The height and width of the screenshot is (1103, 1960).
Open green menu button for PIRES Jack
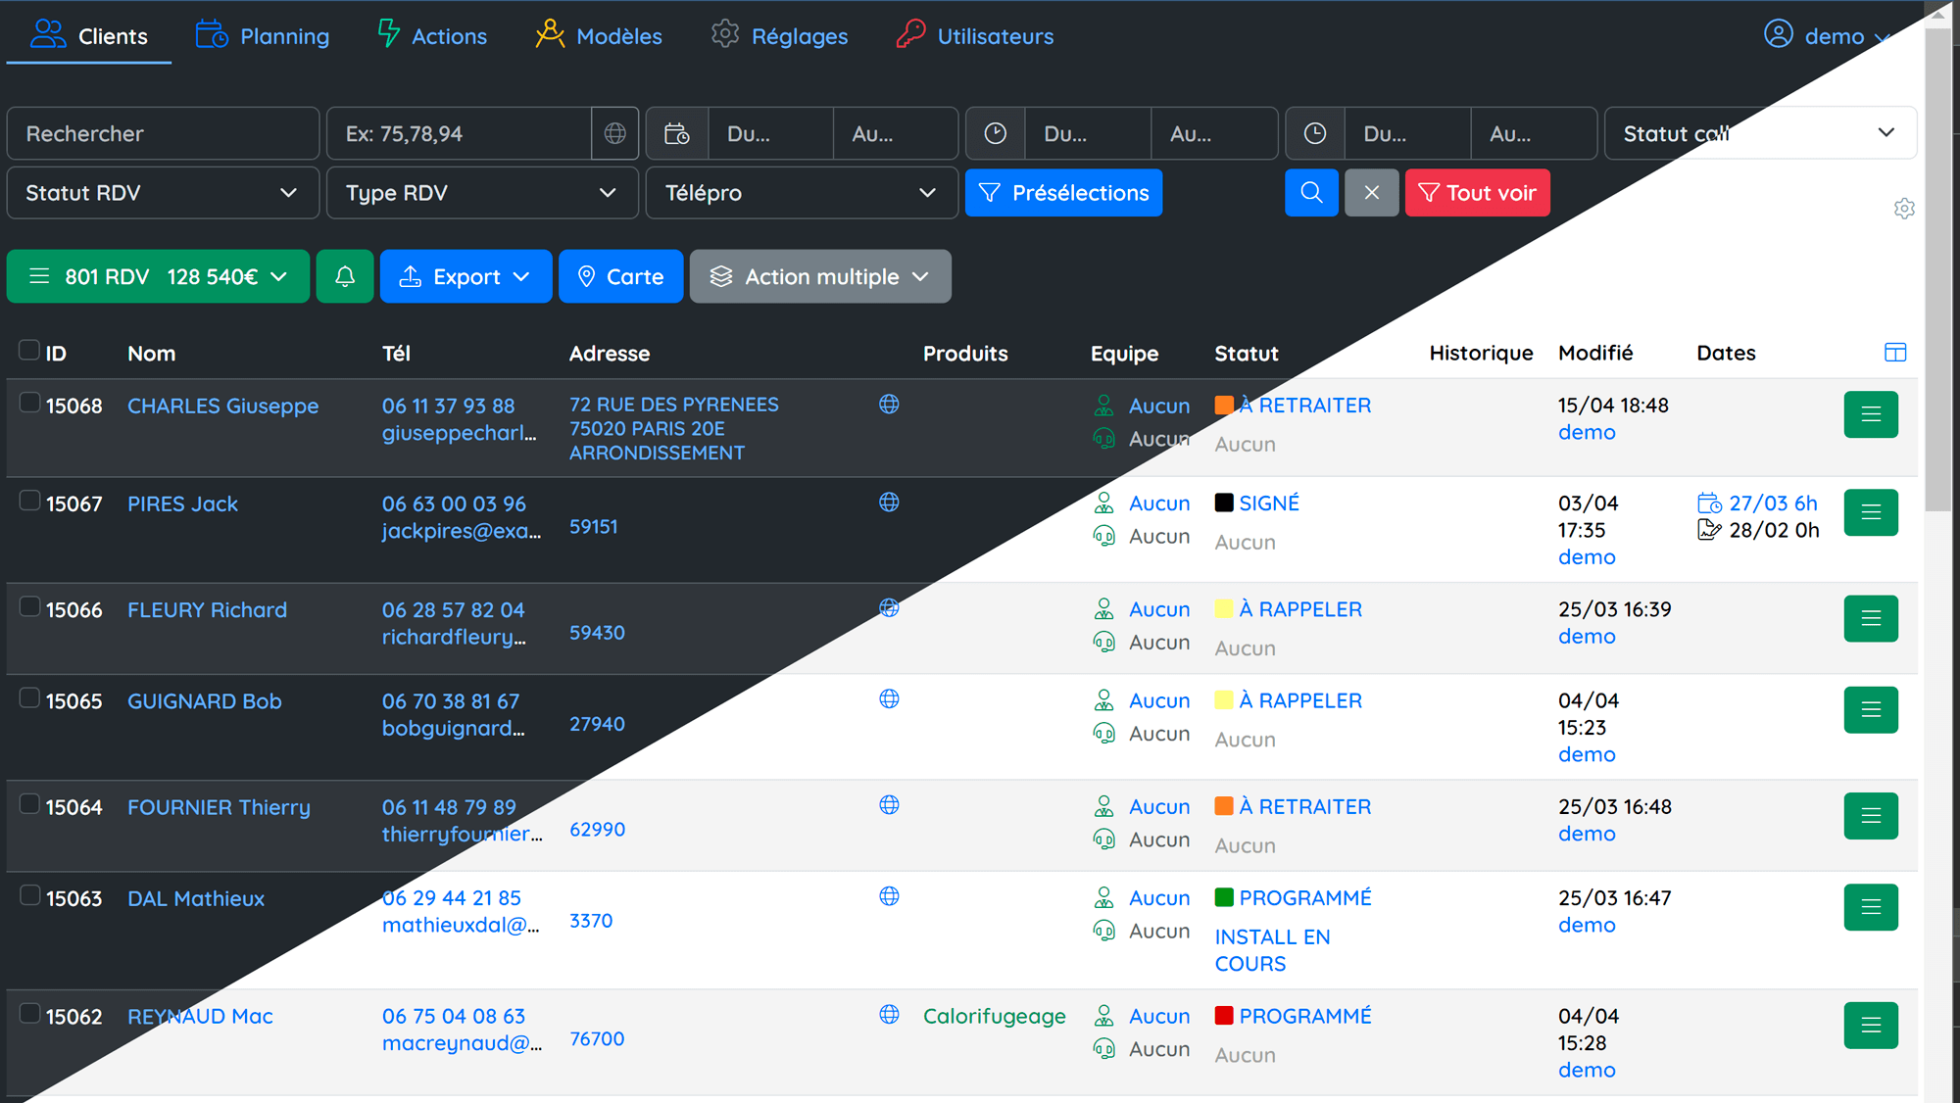click(1870, 512)
